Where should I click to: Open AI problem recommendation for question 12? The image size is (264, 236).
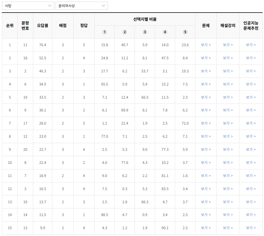[x=251, y=136]
